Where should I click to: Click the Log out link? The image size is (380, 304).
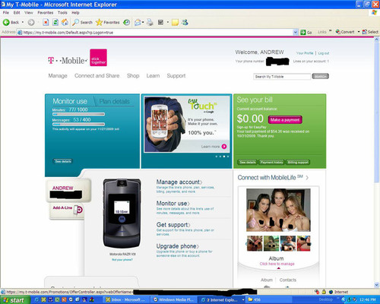324,53
